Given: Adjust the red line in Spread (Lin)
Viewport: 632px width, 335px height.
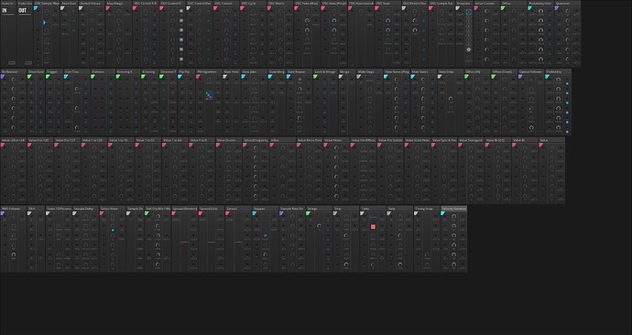Looking at the screenshot, I should pyautogui.click(x=212, y=242).
